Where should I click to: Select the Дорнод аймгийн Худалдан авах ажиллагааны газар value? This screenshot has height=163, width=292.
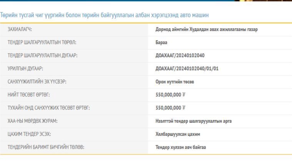tap(207, 29)
